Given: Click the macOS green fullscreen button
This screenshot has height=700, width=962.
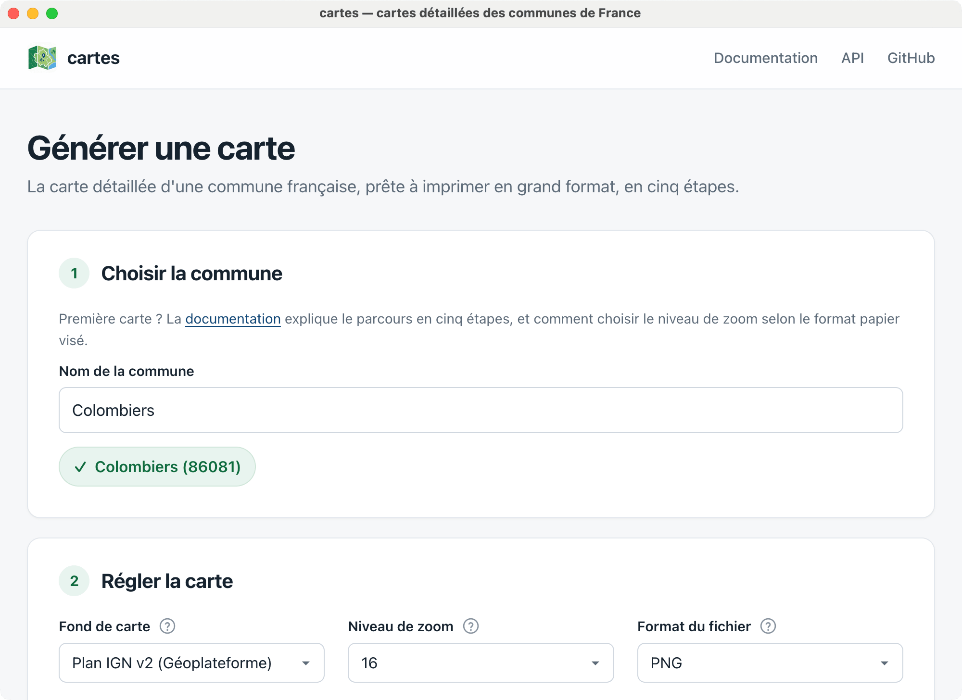Looking at the screenshot, I should point(52,13).
